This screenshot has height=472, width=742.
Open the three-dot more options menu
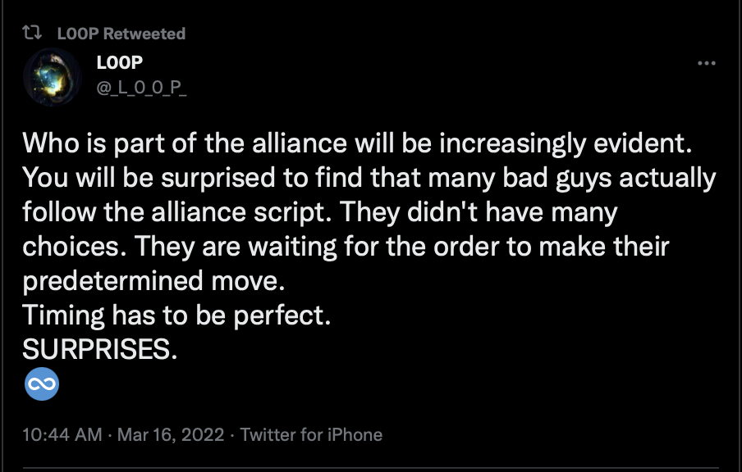707,63
